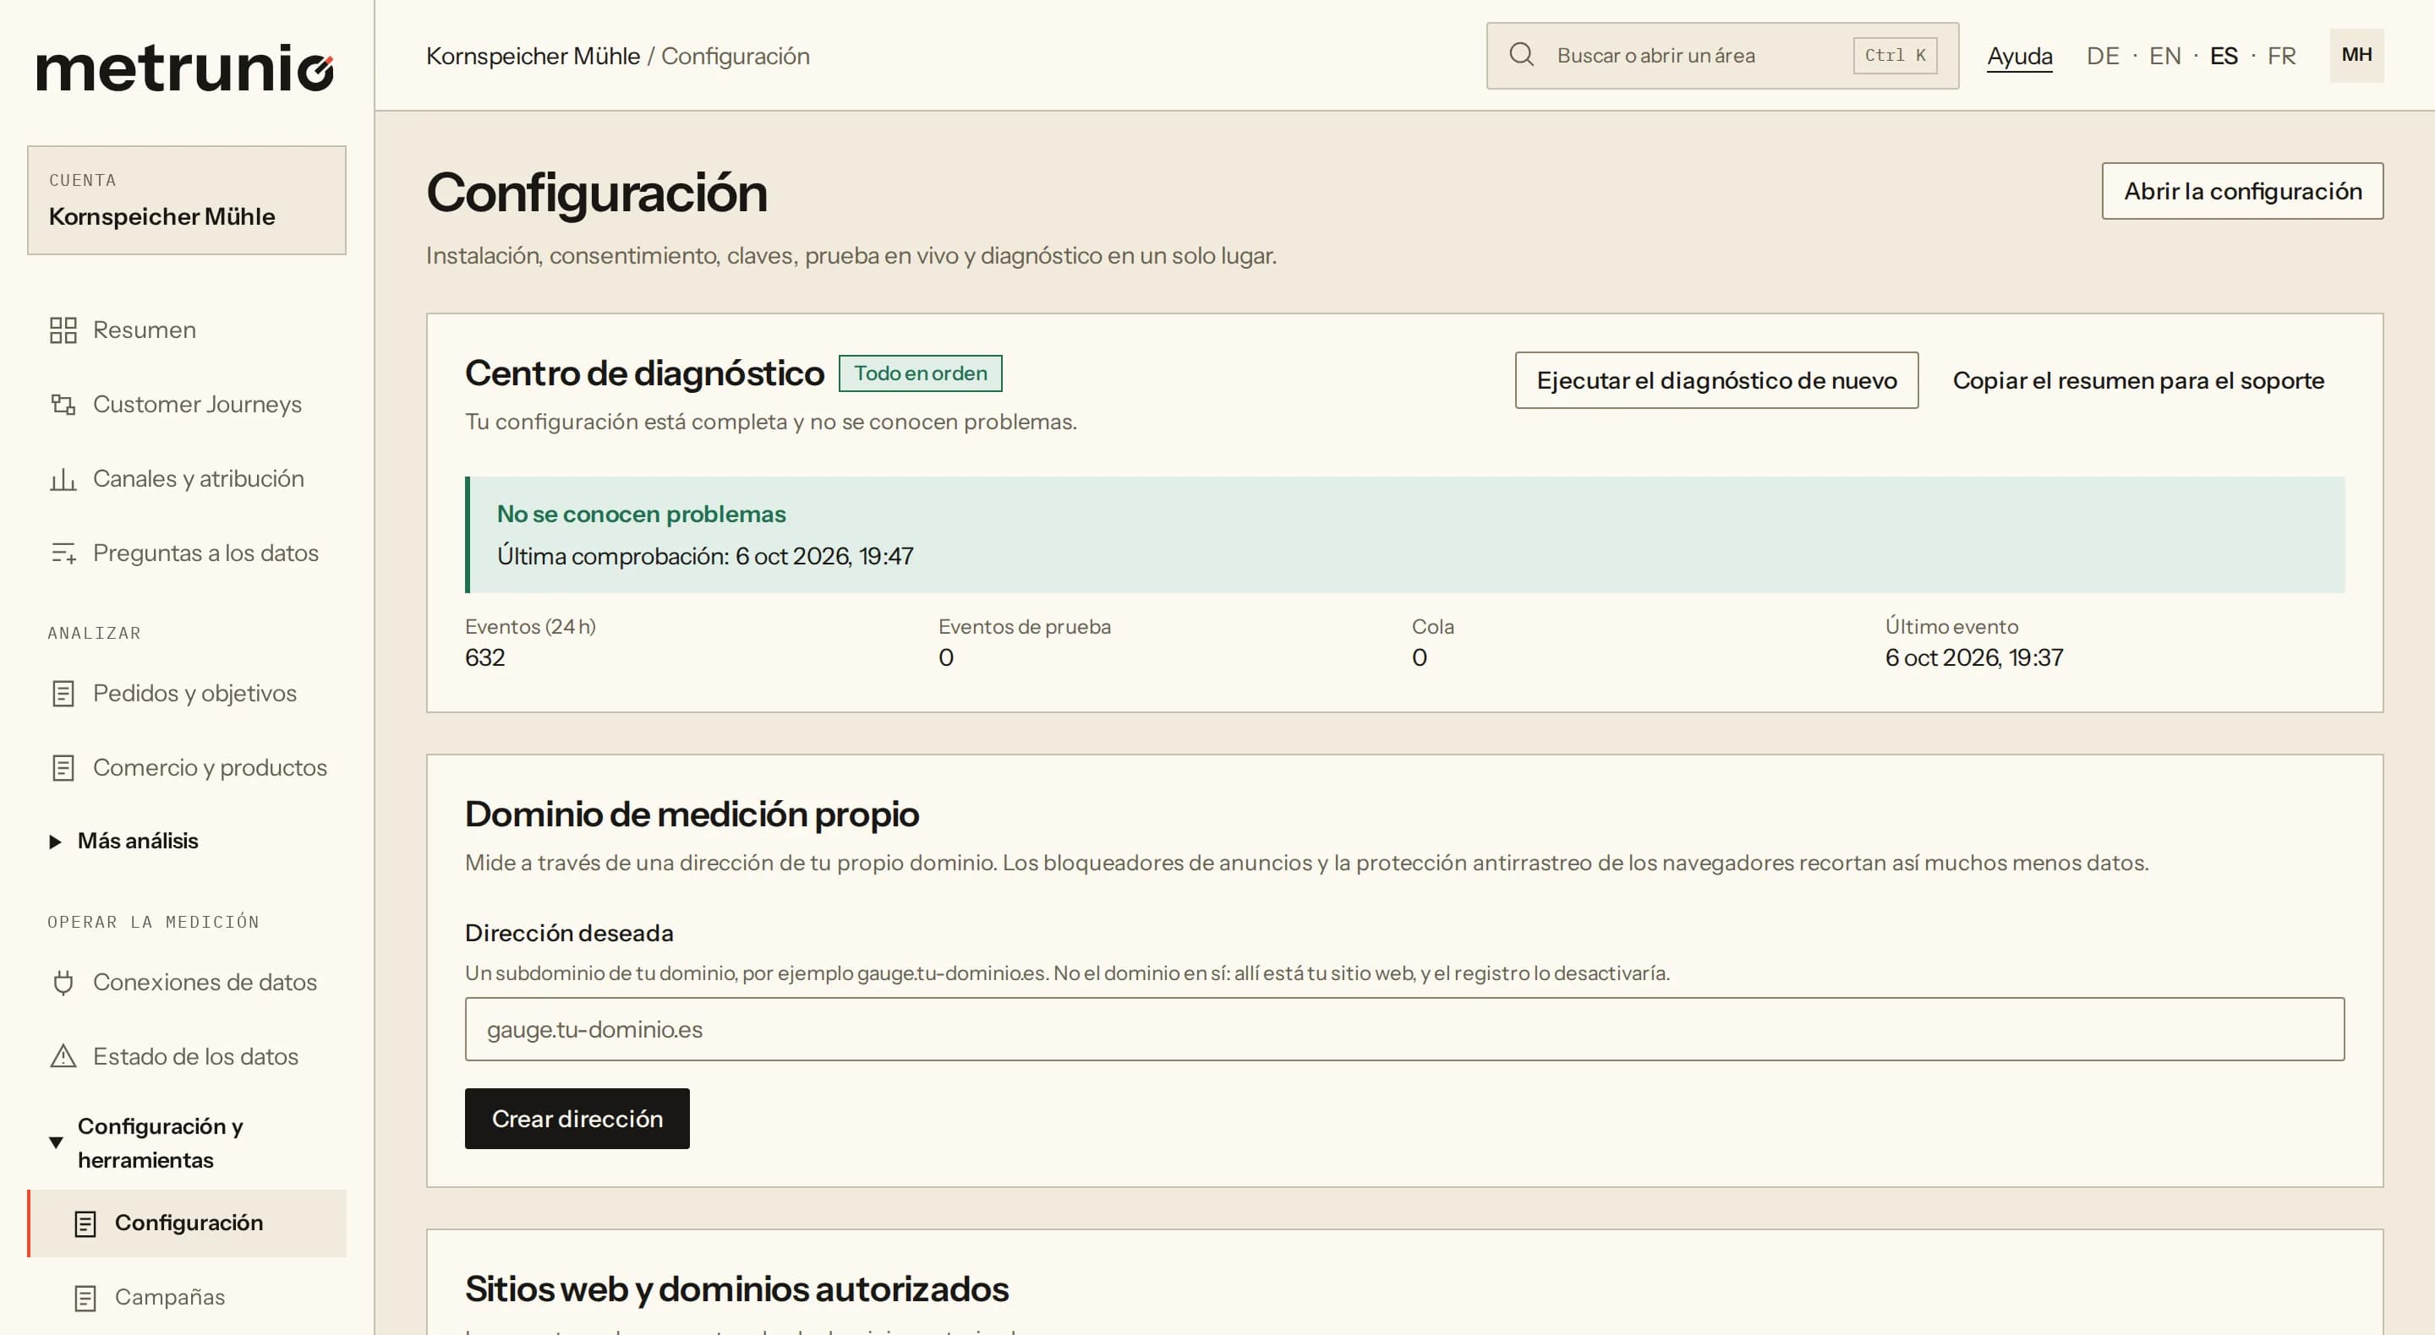Click the Customer Journeys path icon
This screenshot has height=1335, width=2435.
pos(63,405)
